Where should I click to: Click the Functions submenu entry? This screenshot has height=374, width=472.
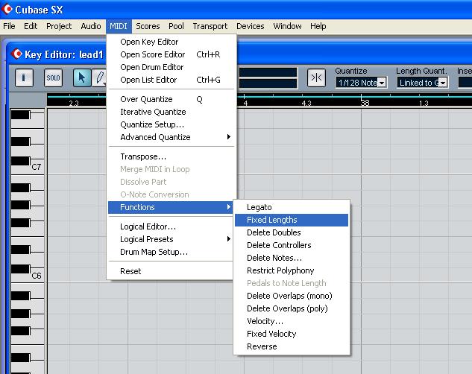[x=171, y=207]
